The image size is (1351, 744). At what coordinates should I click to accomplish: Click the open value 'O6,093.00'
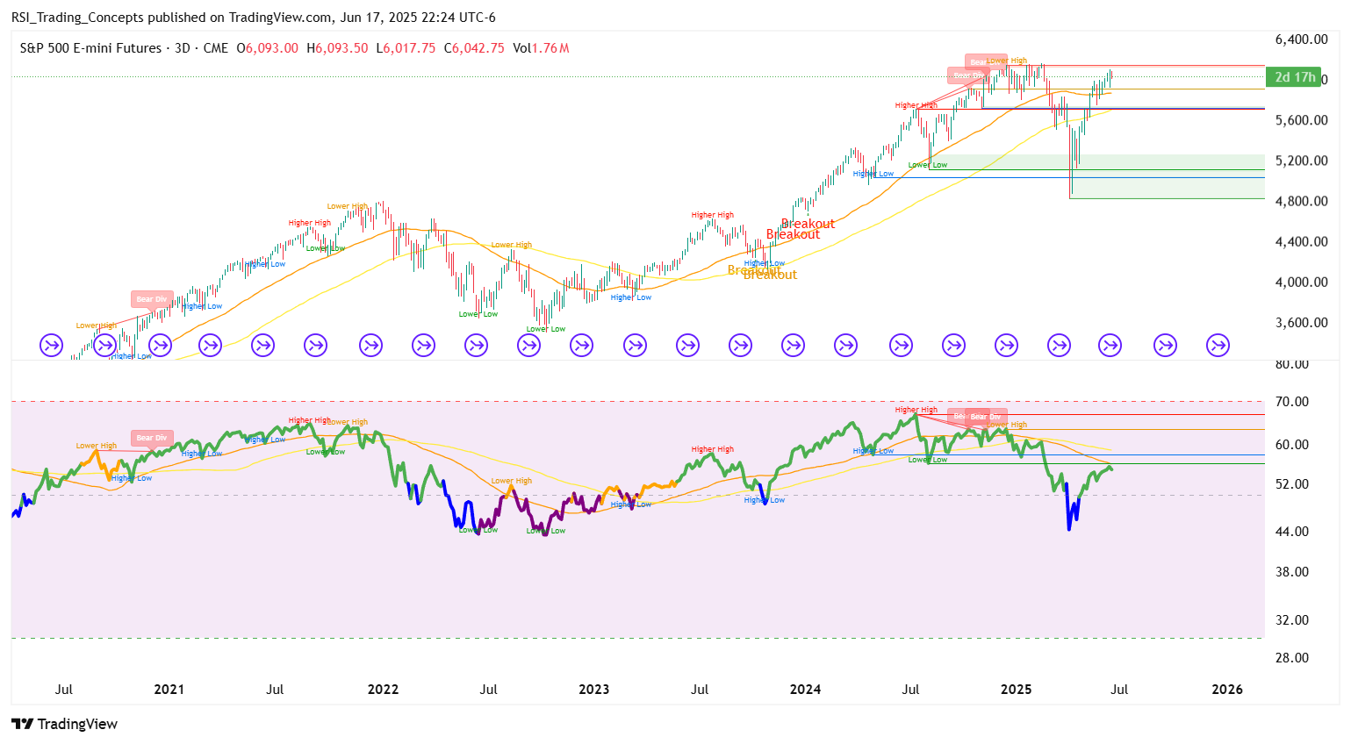point(268,48)
